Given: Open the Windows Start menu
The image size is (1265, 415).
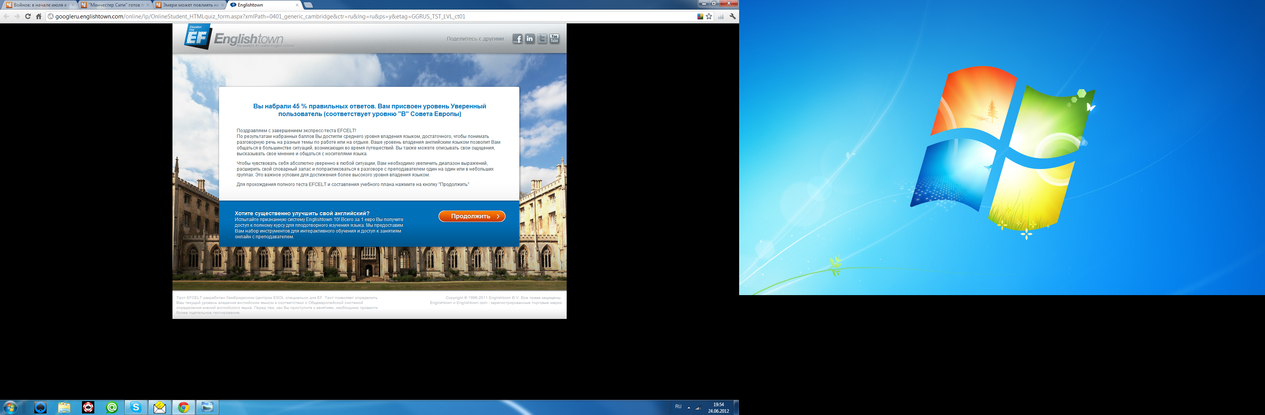Looking at the screenshot, I should pos(10,407).
